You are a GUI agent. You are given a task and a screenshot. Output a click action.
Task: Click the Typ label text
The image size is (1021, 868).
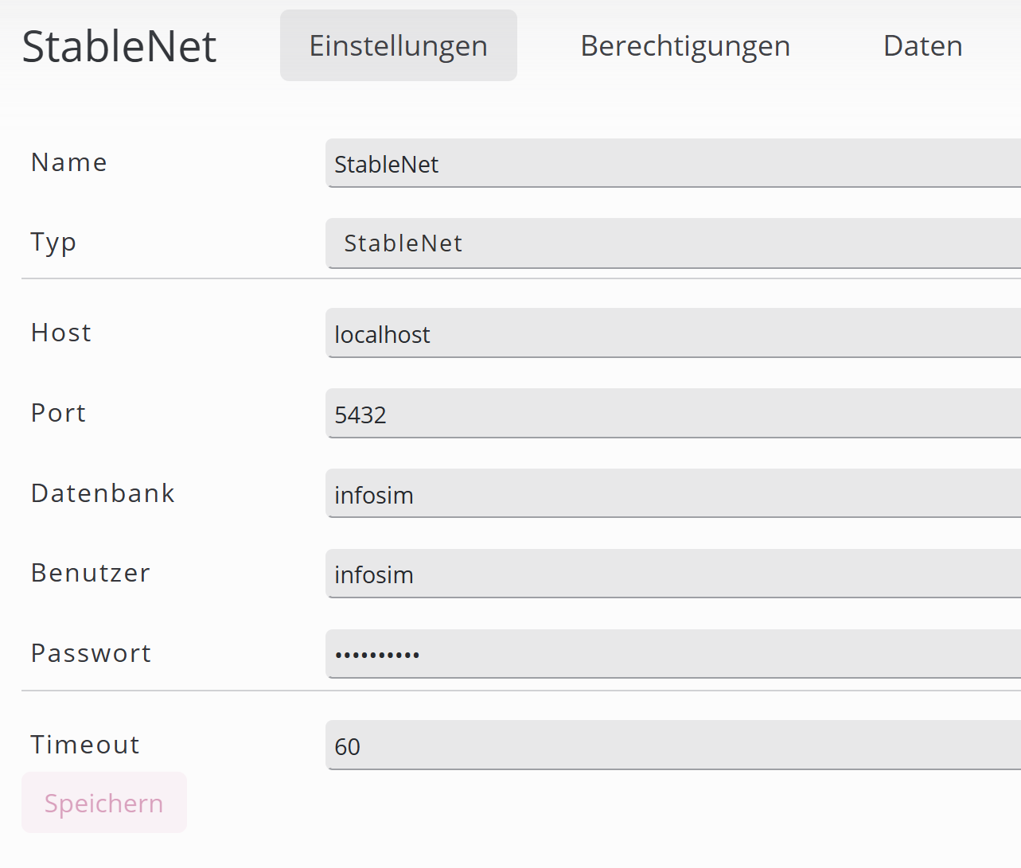[53, 242]
